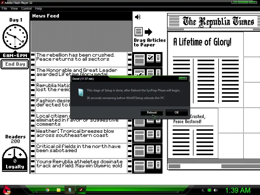Select large article size for rebellion crushed story

pos(139,59)
